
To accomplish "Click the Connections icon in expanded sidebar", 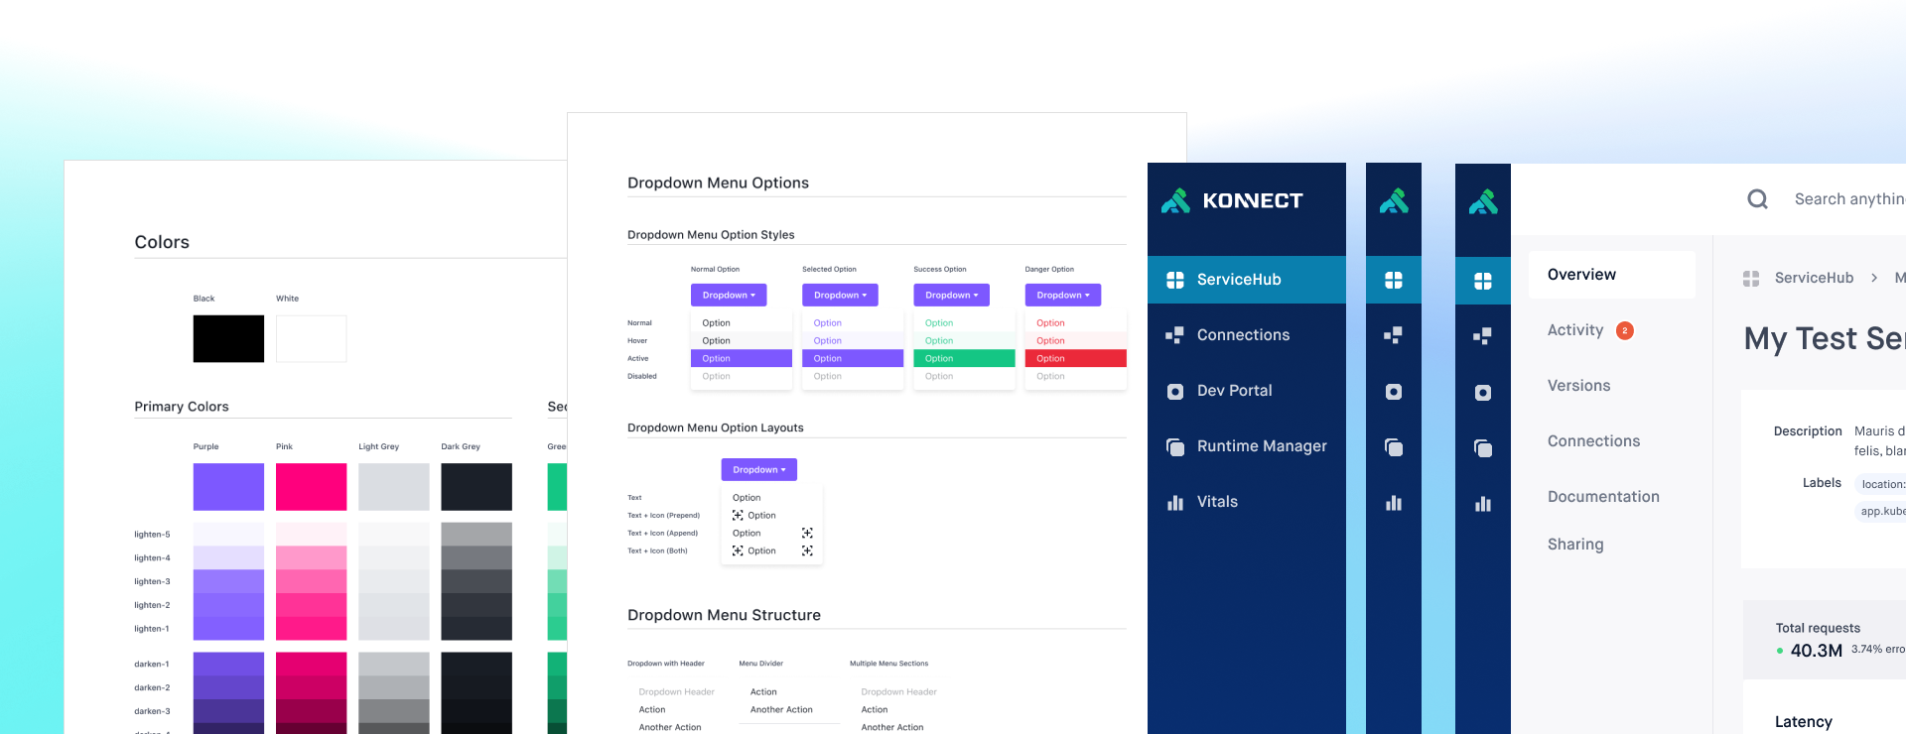I will click(1174, 335).
